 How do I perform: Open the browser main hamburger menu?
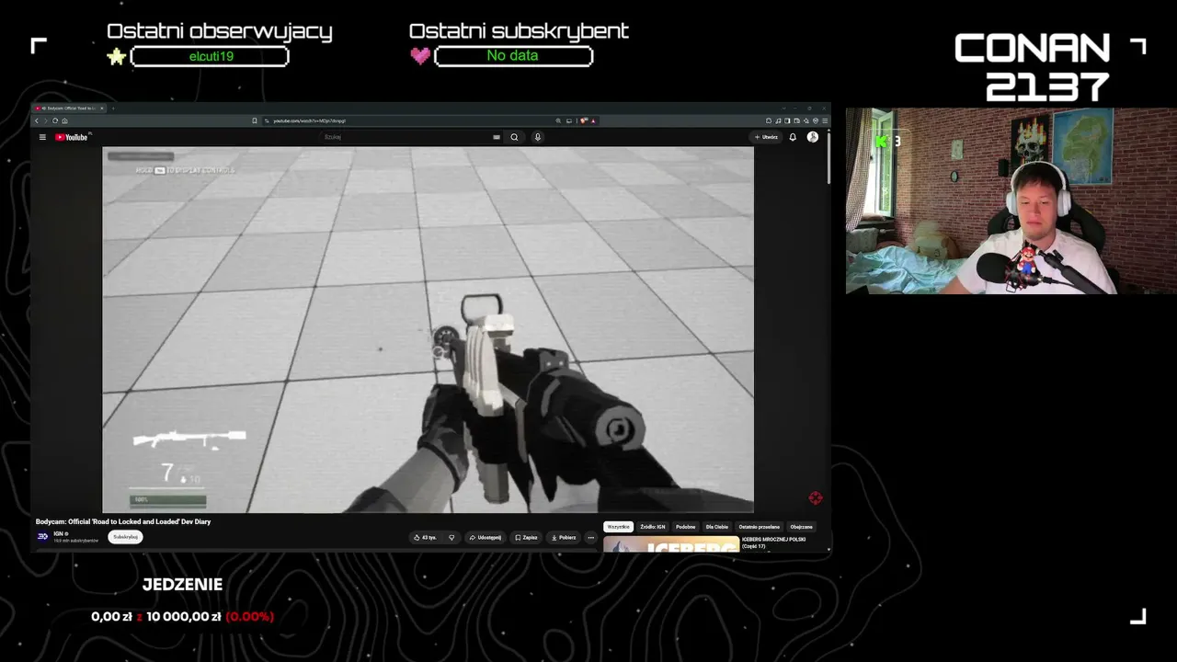click(825, 120)
